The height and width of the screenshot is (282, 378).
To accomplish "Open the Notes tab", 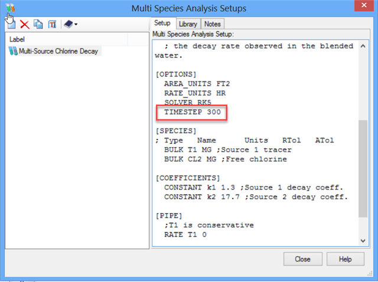I will click(213, 24).
